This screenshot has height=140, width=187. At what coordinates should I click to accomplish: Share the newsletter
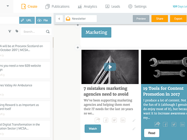point(160,19)
